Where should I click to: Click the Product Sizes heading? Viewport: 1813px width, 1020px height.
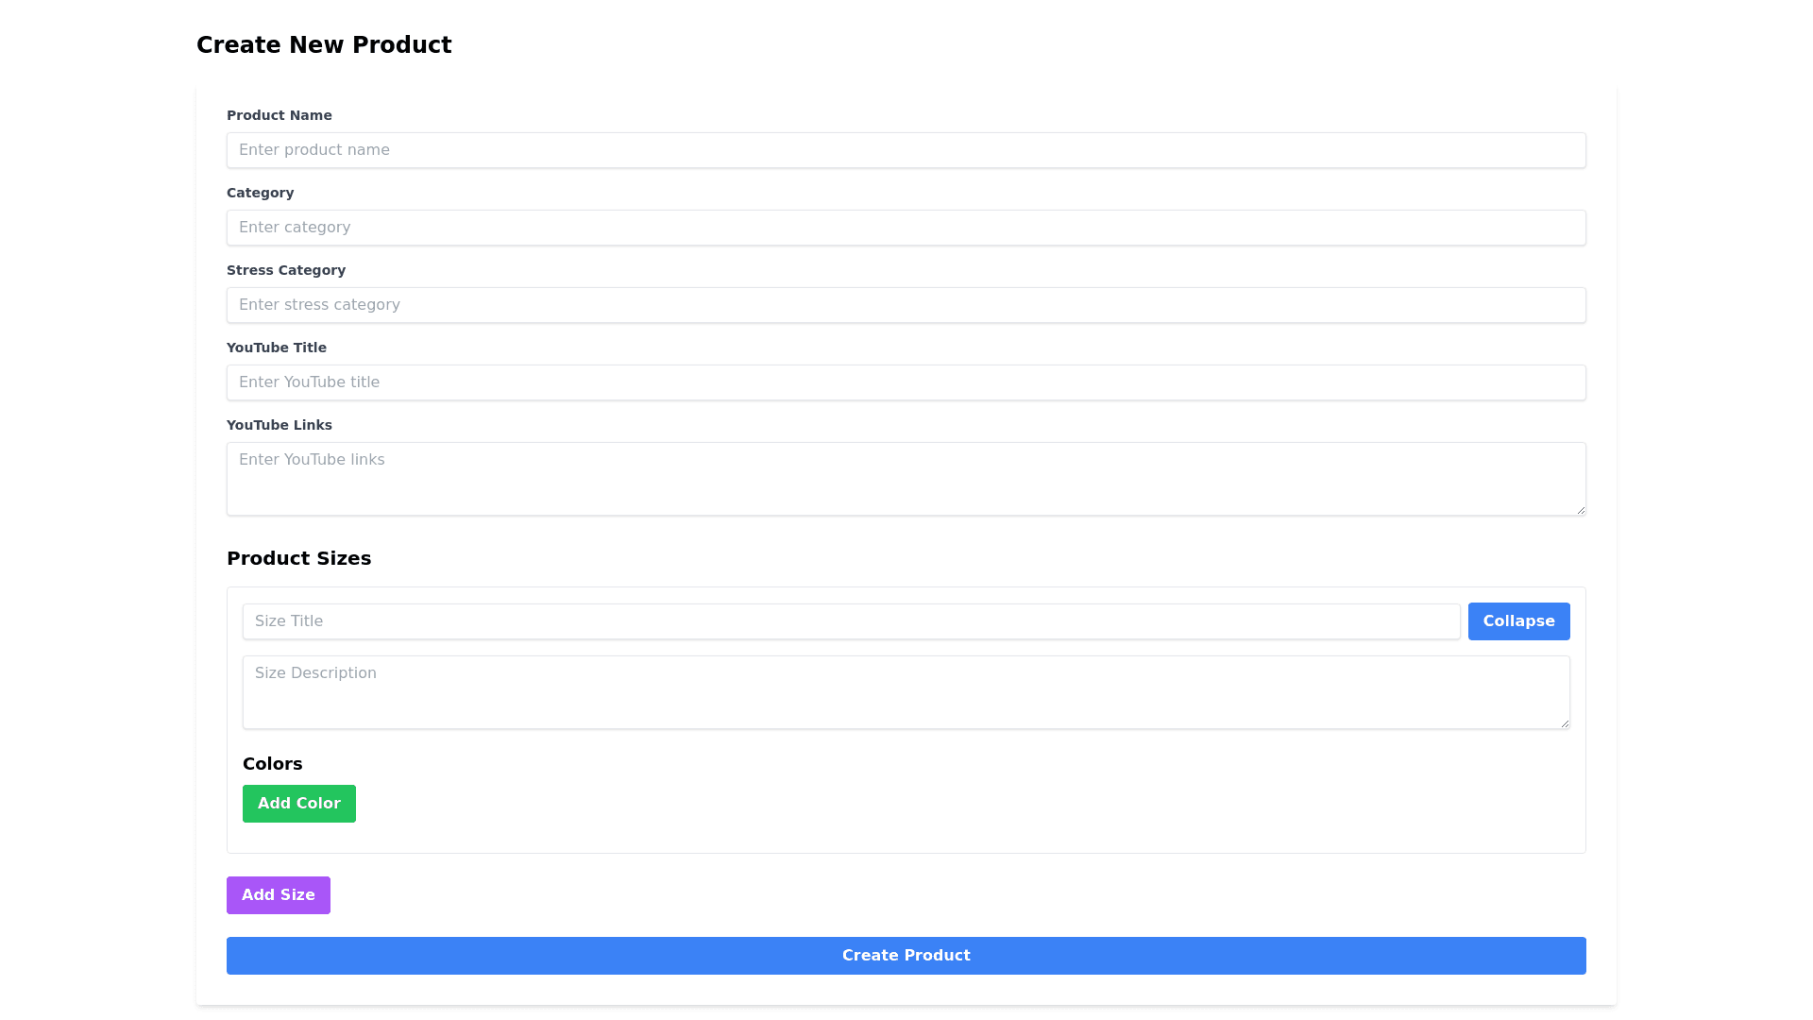click(299, 558)
